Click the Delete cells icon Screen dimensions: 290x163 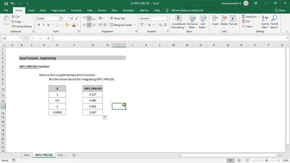224,19
